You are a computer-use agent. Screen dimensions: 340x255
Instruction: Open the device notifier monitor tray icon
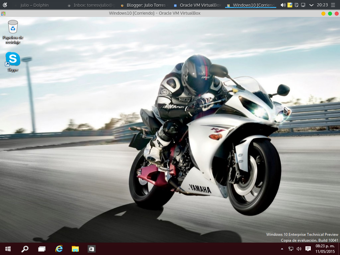pos(303,5)
